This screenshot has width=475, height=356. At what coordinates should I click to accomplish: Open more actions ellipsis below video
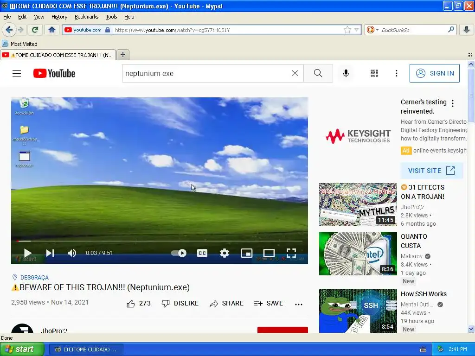299,304
